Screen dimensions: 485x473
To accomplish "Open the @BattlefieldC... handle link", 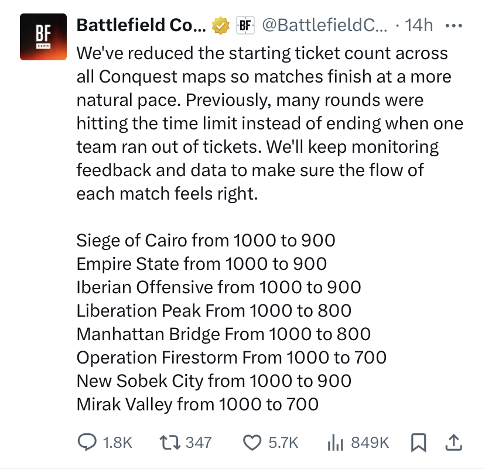I will [324, 25].
